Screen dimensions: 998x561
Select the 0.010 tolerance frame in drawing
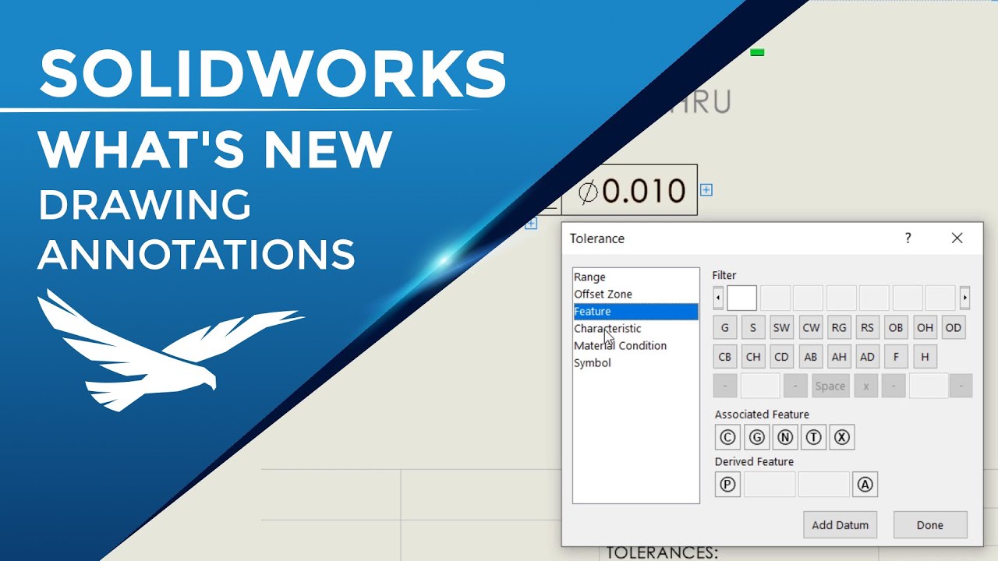tap(629, 190)
